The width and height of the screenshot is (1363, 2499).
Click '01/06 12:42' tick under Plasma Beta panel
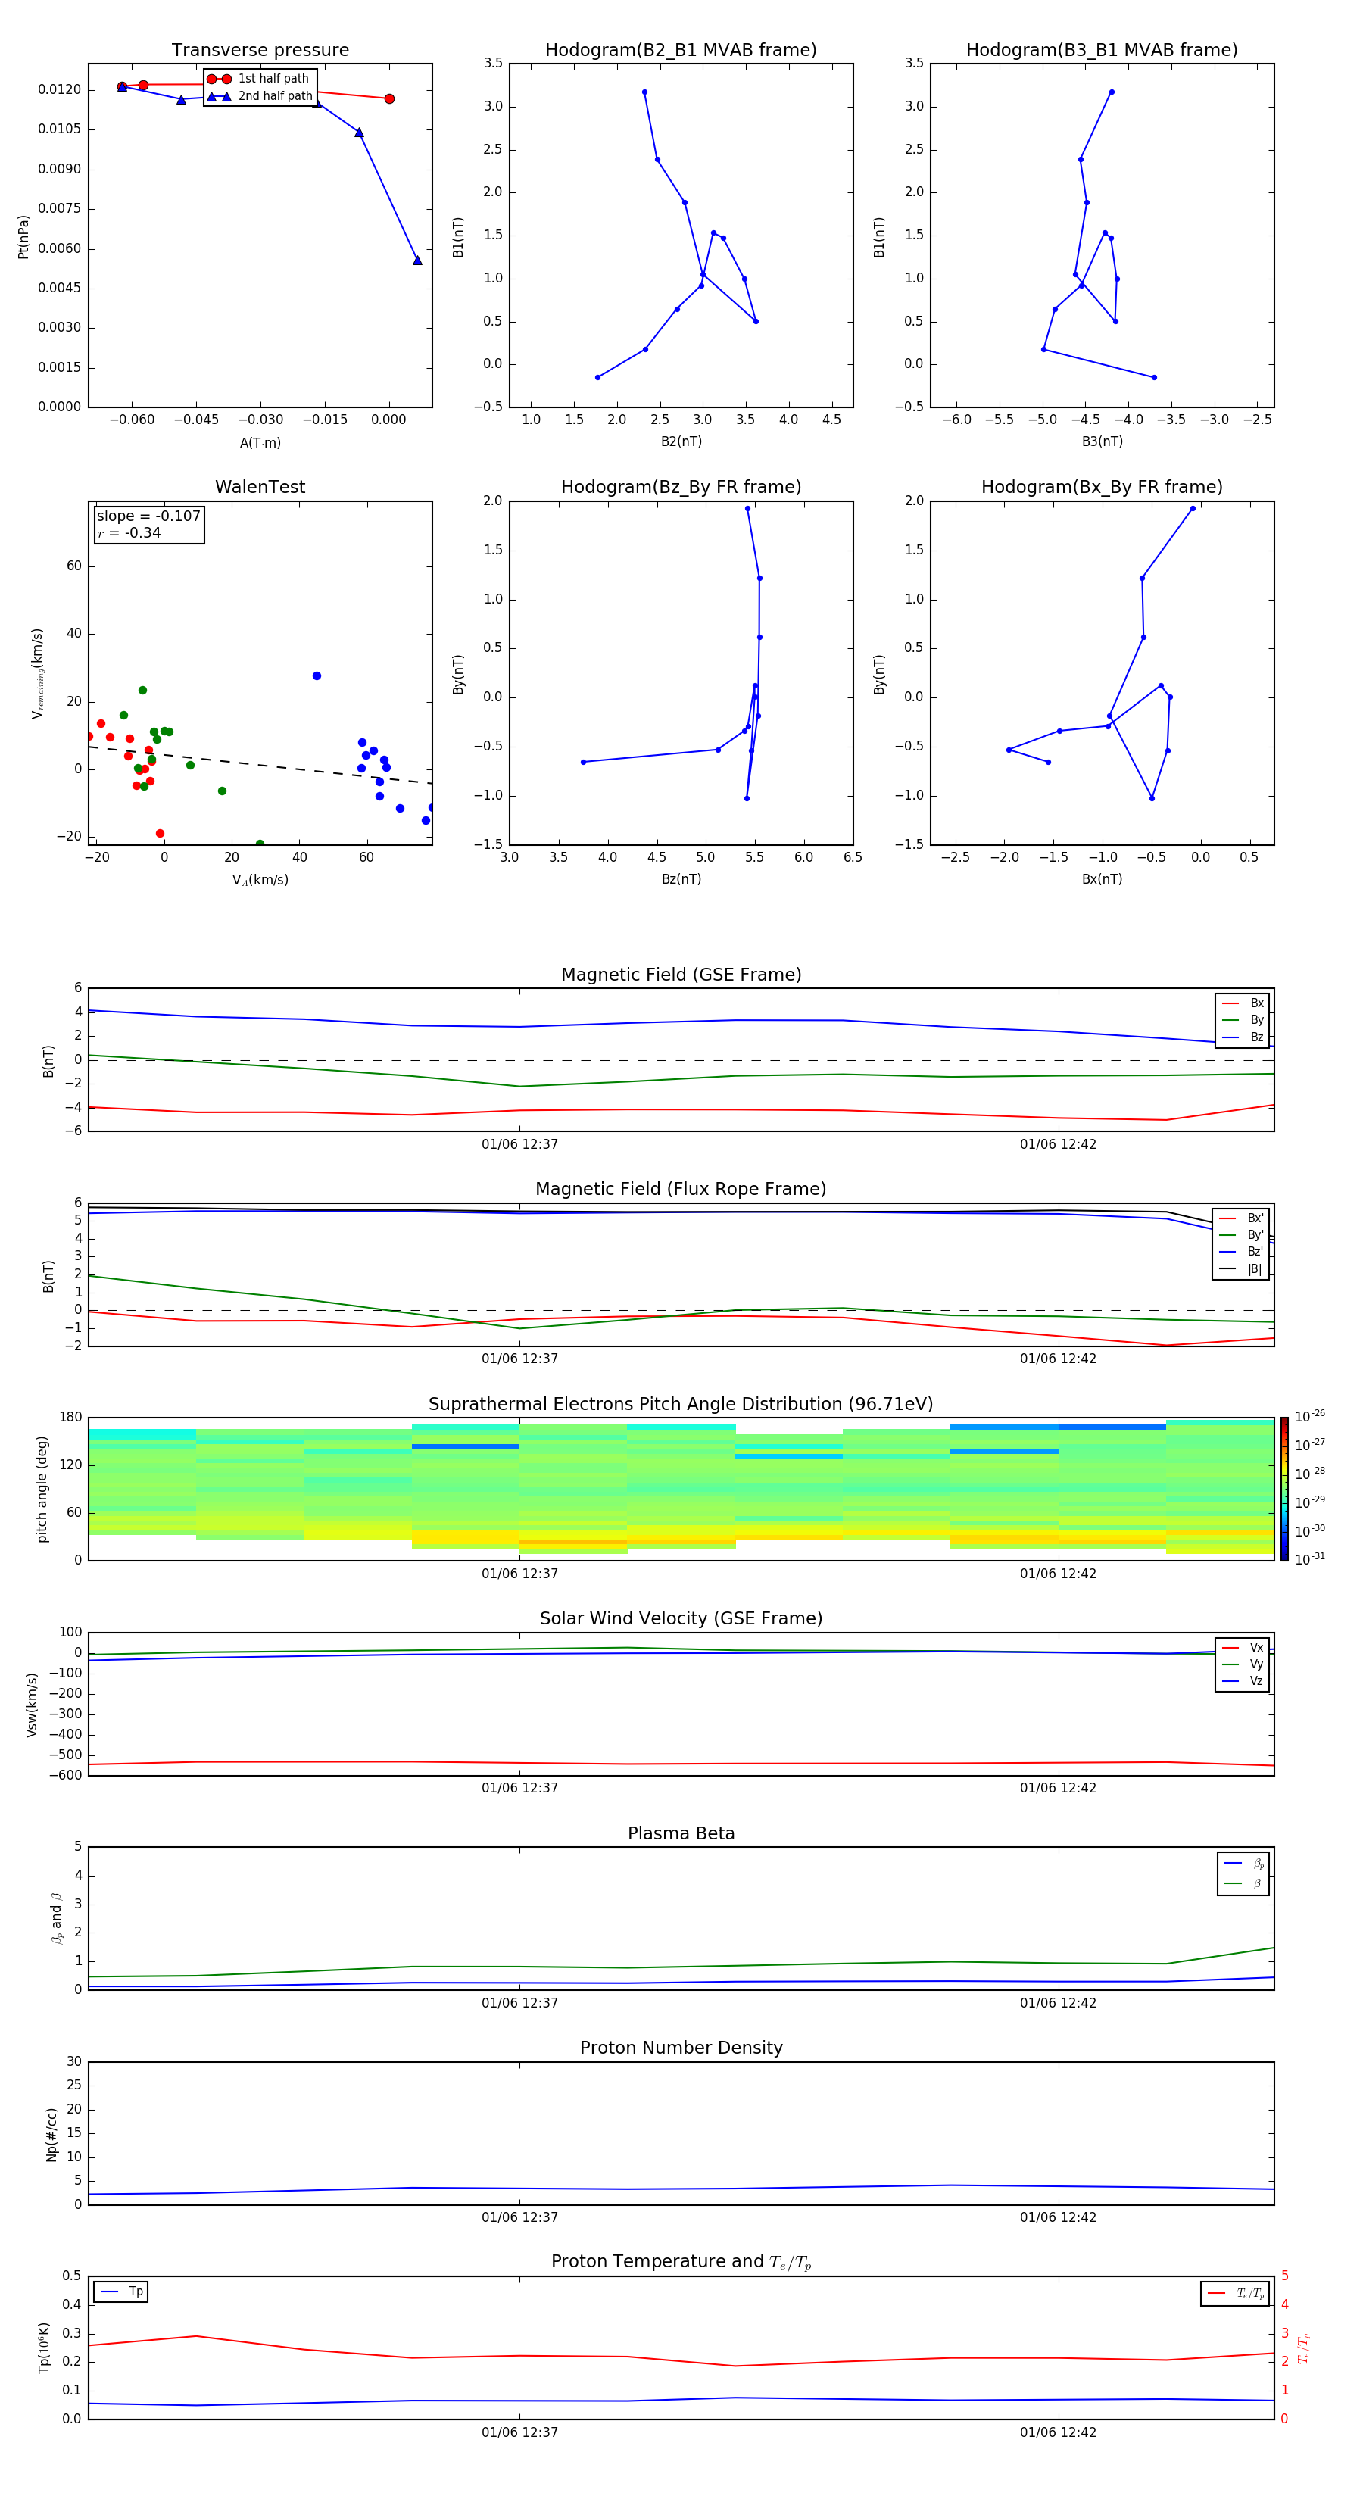pyautogui.click(x=1059, y=2003)
